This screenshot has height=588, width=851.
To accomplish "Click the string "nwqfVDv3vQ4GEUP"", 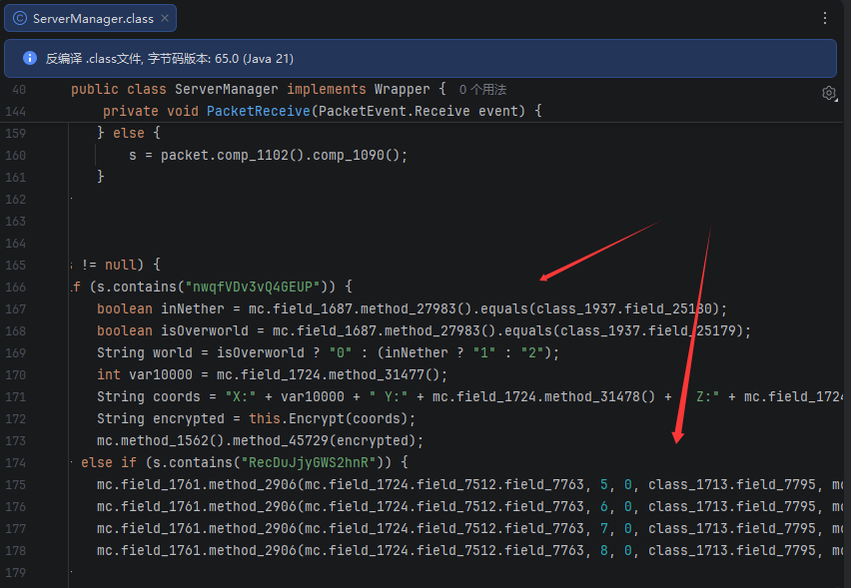I will (x=253, y=287).
